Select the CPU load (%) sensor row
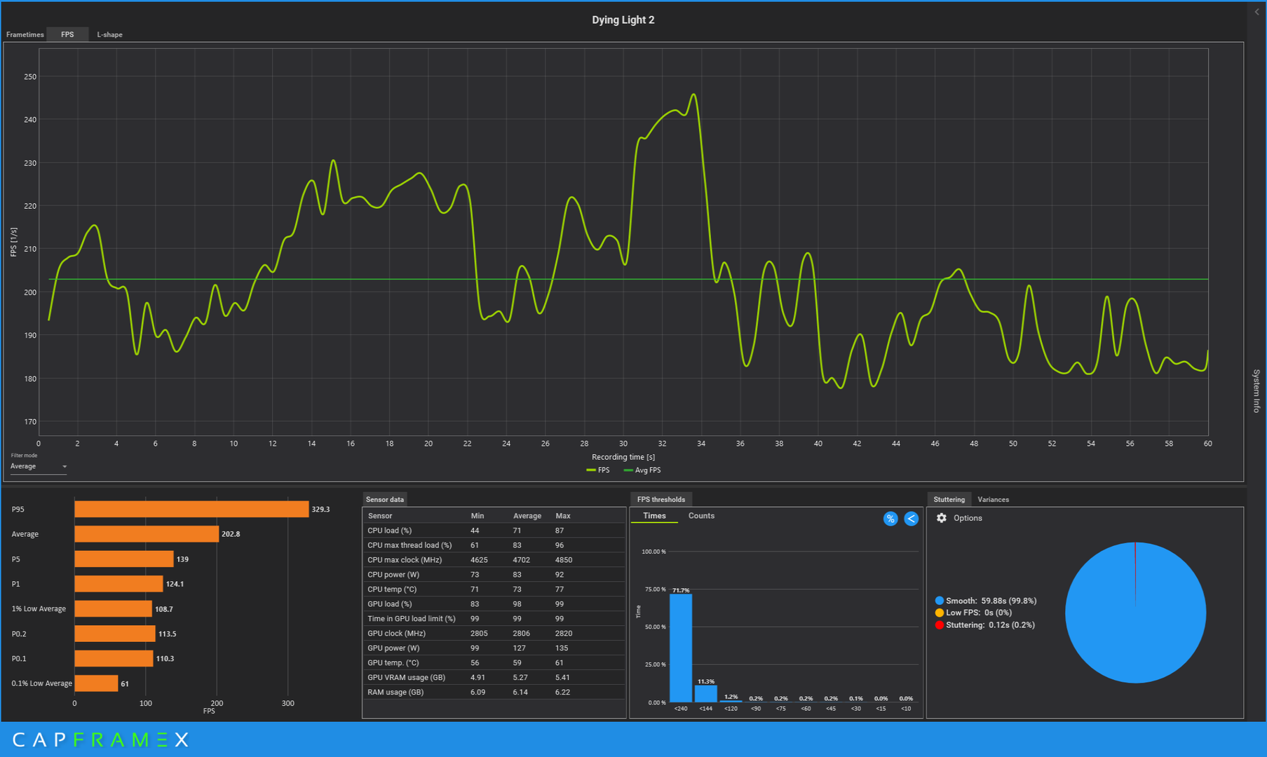 tap(494, 531)
